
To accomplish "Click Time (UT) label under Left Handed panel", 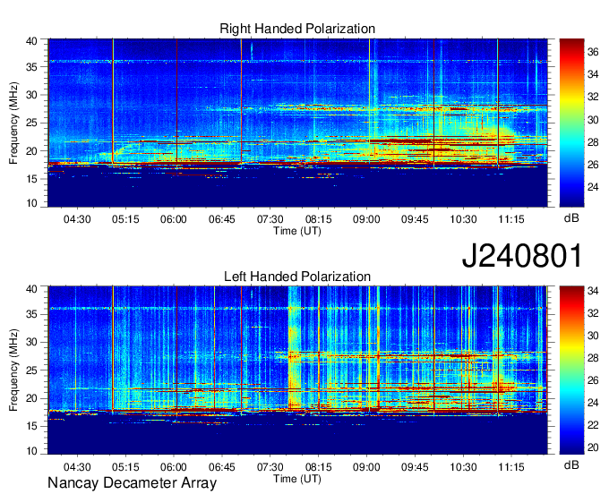I will [297, 479].
